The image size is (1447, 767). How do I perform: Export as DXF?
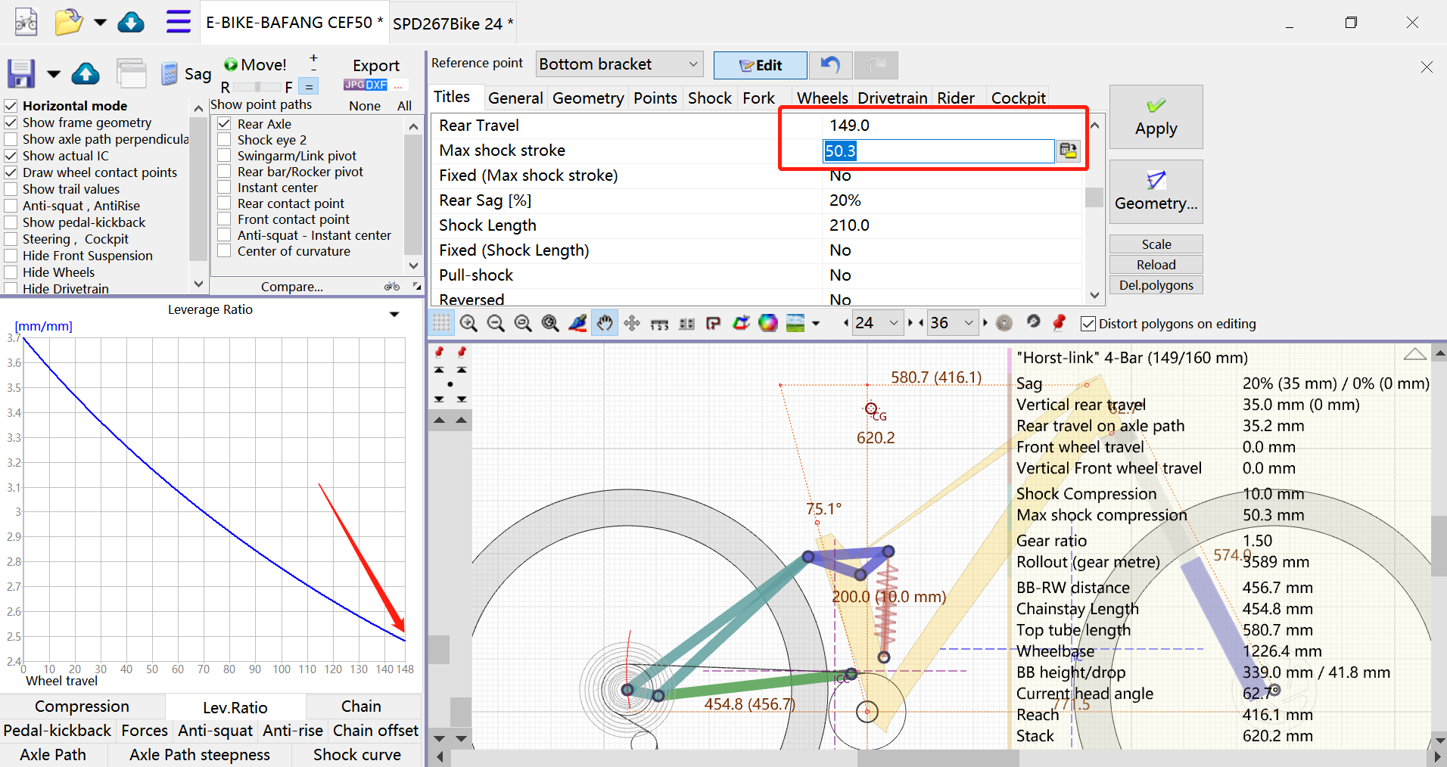click(x=377, y=85)
